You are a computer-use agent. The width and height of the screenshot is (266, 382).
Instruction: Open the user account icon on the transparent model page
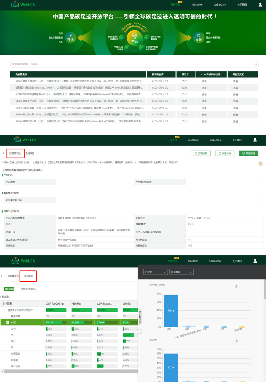click(x=255, y=261)
